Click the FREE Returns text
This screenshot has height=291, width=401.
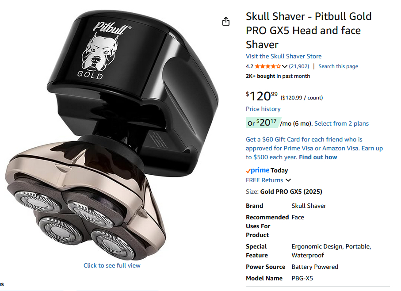(x=264, y=180)
